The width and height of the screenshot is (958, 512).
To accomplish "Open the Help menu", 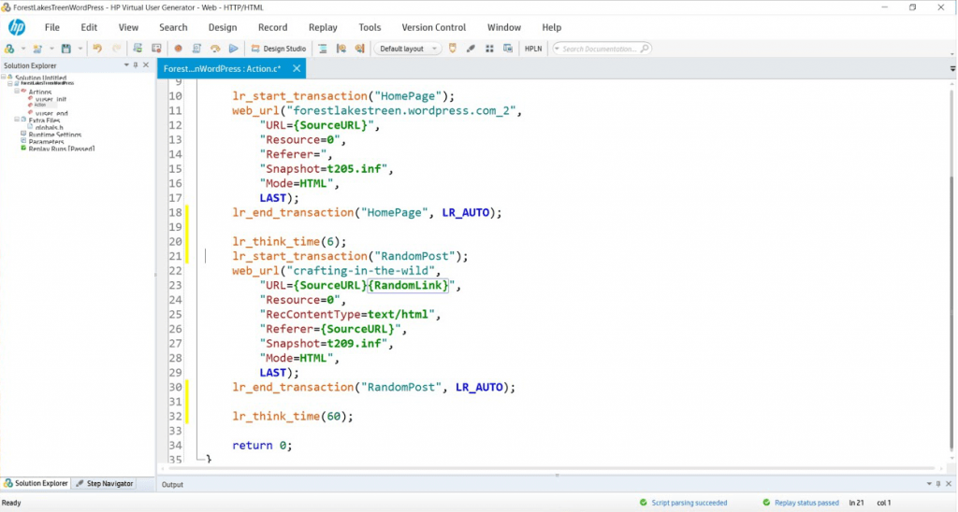I will 552,27.
